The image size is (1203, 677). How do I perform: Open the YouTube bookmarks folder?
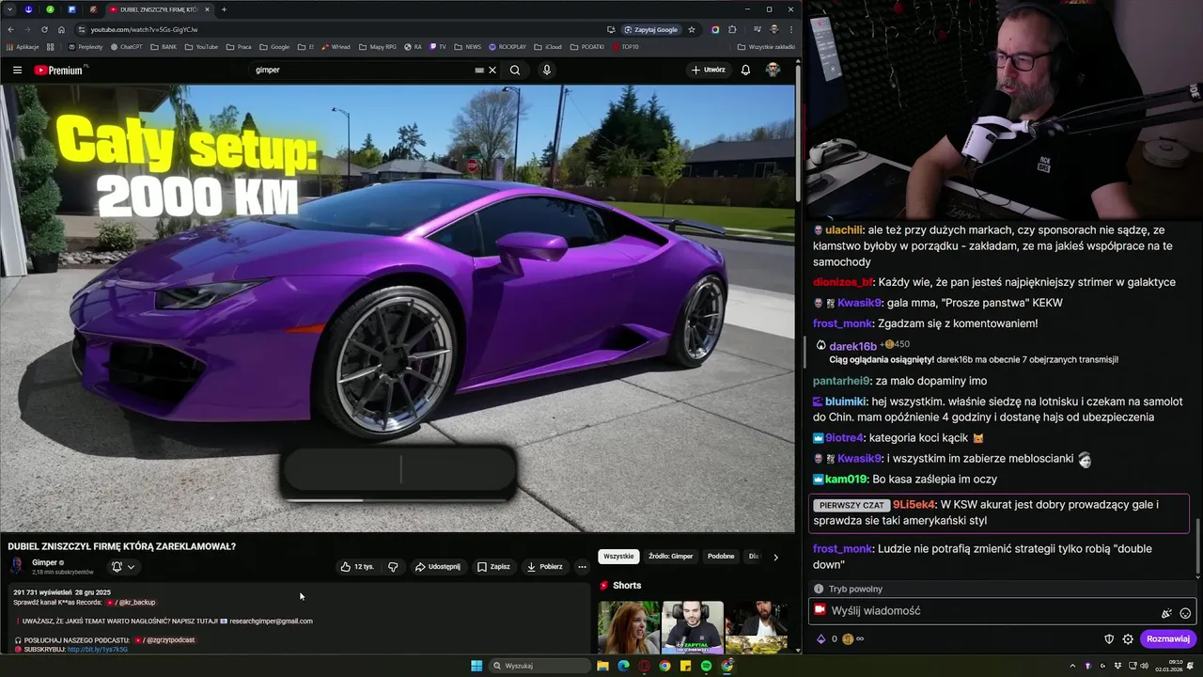tap(201, 46)
